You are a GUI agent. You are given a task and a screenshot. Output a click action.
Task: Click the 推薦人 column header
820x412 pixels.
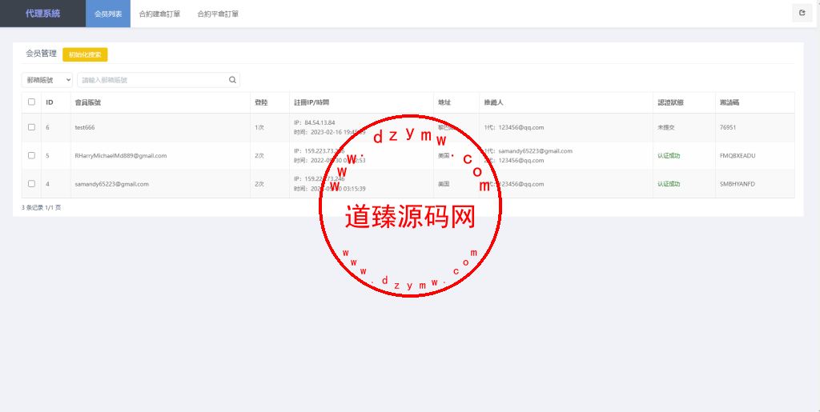click(x=493, y=102)
